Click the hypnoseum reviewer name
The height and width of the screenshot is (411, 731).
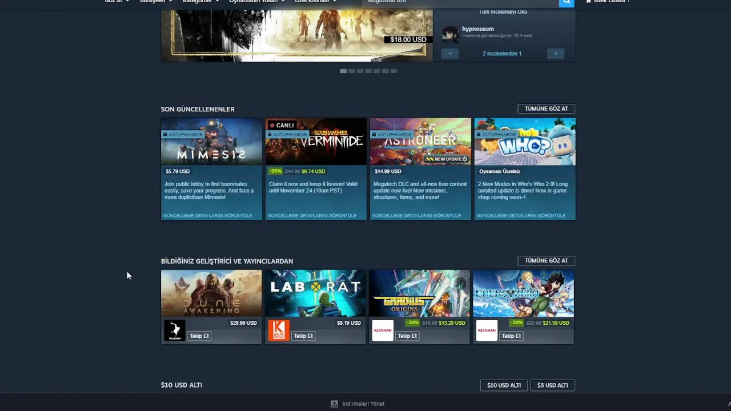pos(478,29)
